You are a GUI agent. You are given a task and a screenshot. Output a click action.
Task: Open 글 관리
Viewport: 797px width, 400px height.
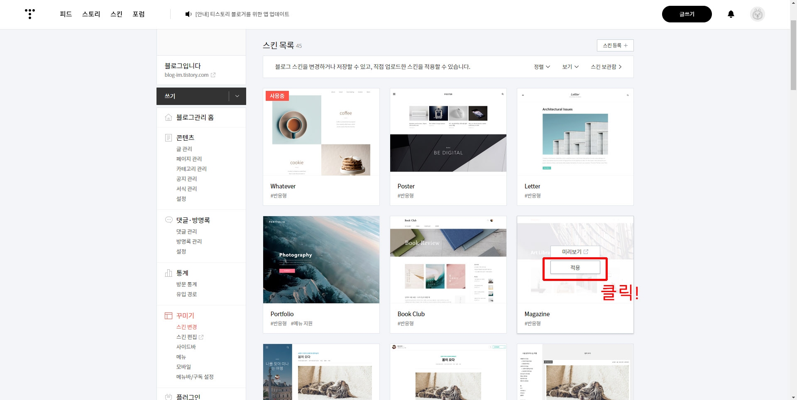point(184,149)
